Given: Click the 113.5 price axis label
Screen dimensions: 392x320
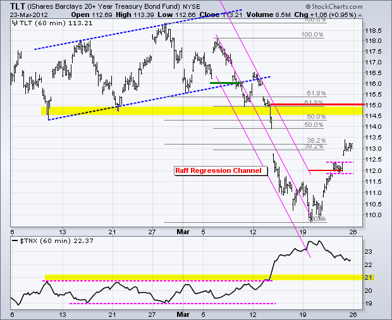Looking at the screenshot, I should pyautogui.click(x=373, y=138).
